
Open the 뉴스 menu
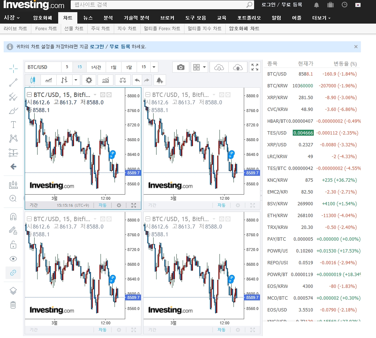tap(88, 18)
